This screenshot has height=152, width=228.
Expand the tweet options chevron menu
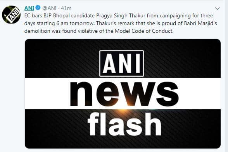(x=217, y=8)
